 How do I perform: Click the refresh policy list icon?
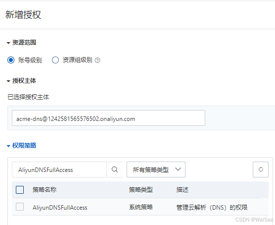[261, 169]
